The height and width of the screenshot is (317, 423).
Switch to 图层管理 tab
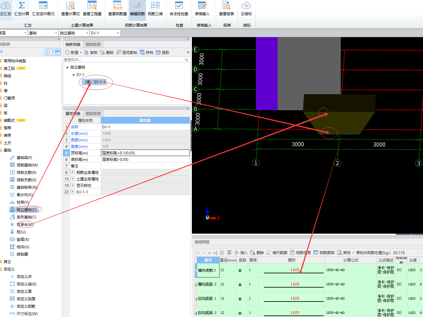coord(93,114)
